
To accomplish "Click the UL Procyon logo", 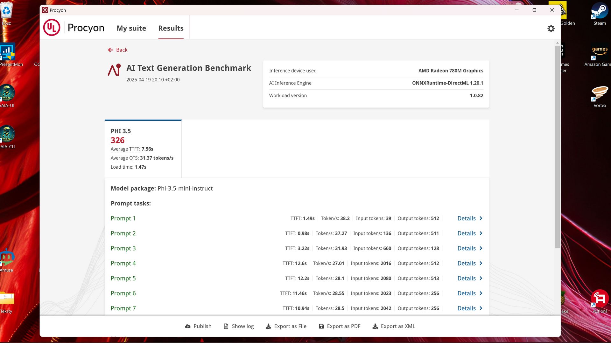I will coord(52,28).
